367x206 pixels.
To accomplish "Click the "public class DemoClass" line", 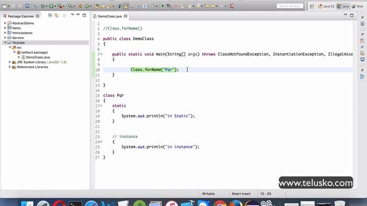I will (128, 39).
